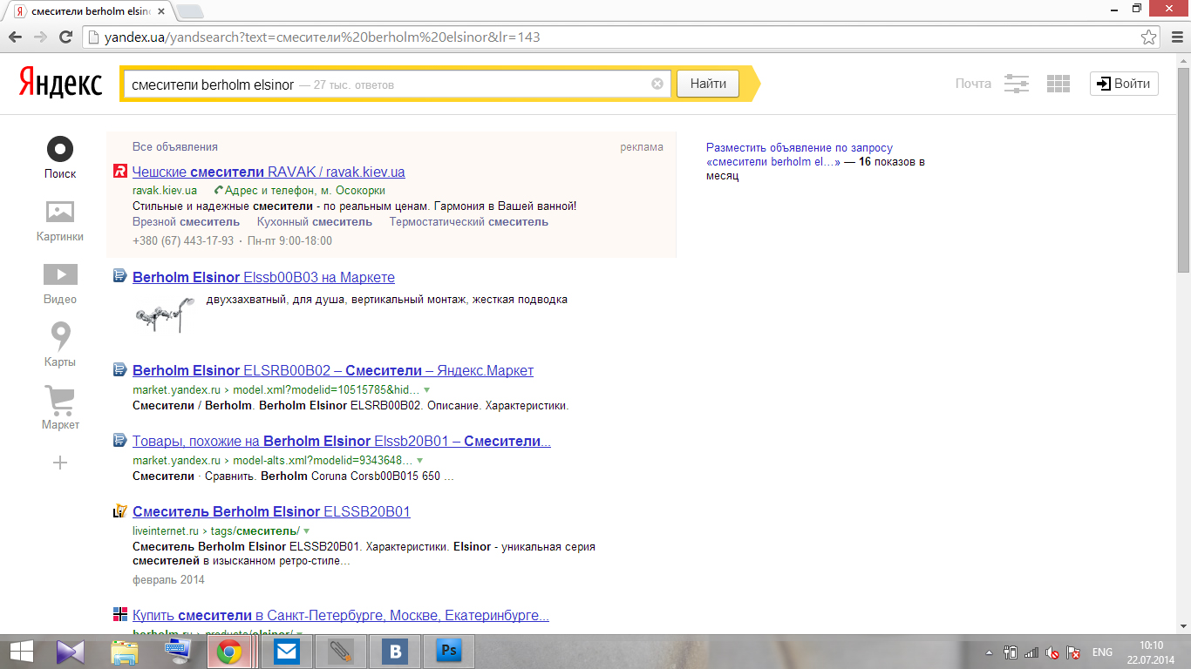The width and height of the screenshot is (1191, 669).
Task: Click the network signal tray icon
Action: pos(1031,652)
